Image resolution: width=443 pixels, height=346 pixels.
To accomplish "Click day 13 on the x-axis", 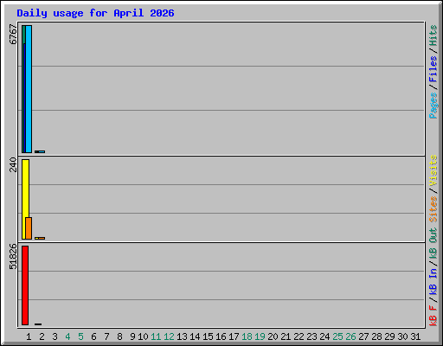I will pyautogui.click(x=182, y=336).
